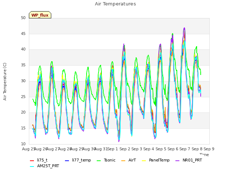
Task: Click the 15 y-axis tick label
Action: [x=23, y=128]
